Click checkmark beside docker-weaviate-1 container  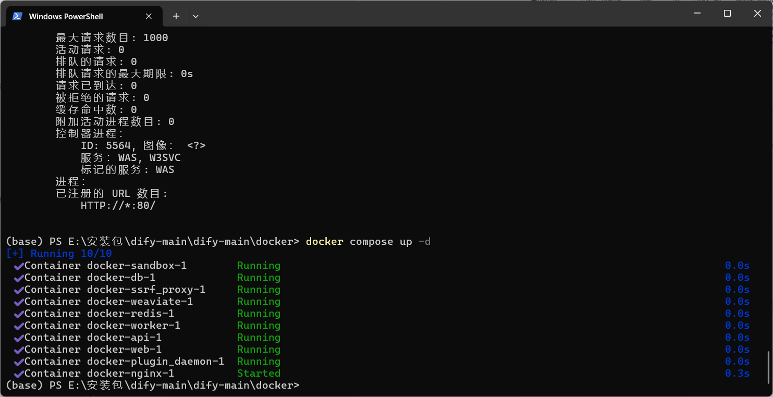(x=19, y=302)
